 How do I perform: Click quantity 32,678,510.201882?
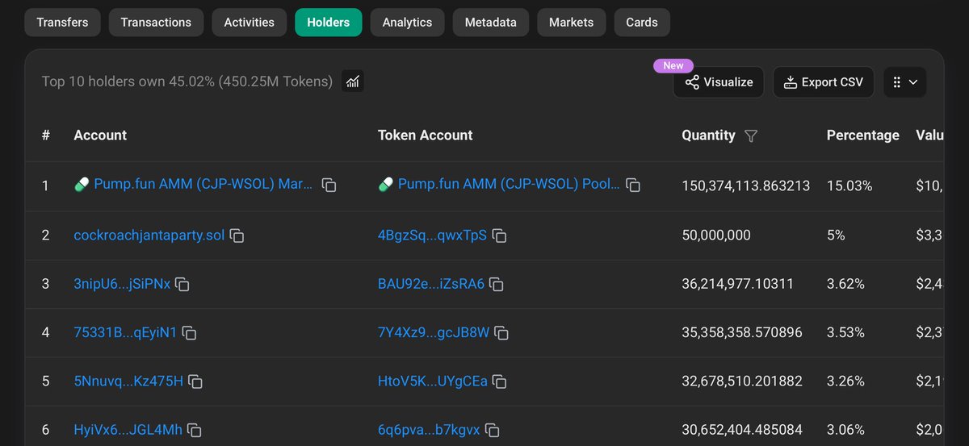[x=742, y=381]
